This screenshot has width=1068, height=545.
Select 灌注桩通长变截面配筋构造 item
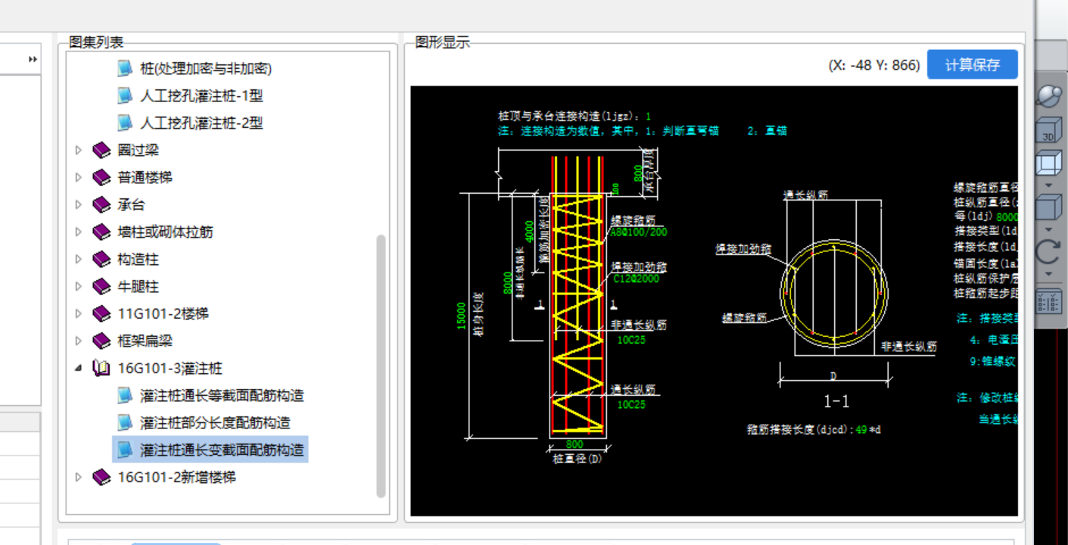[x=222, y=450]
